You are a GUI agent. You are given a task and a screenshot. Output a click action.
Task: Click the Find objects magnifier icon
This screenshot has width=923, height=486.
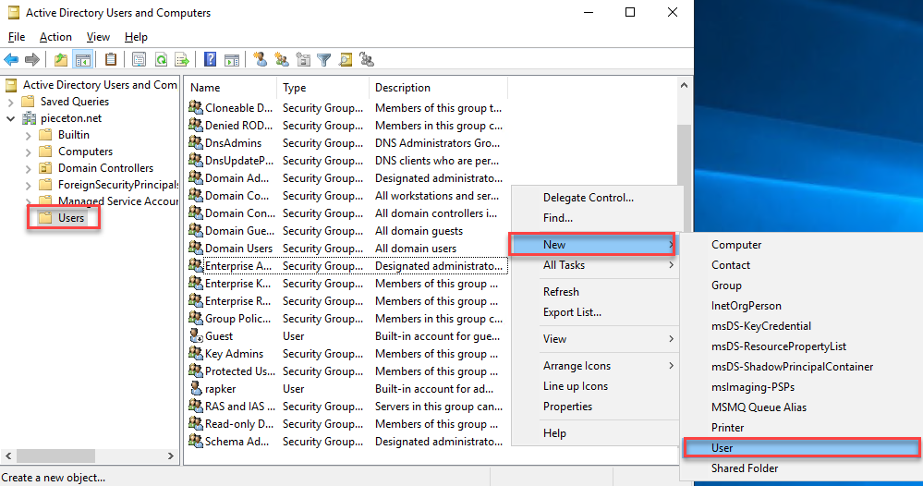346,59
